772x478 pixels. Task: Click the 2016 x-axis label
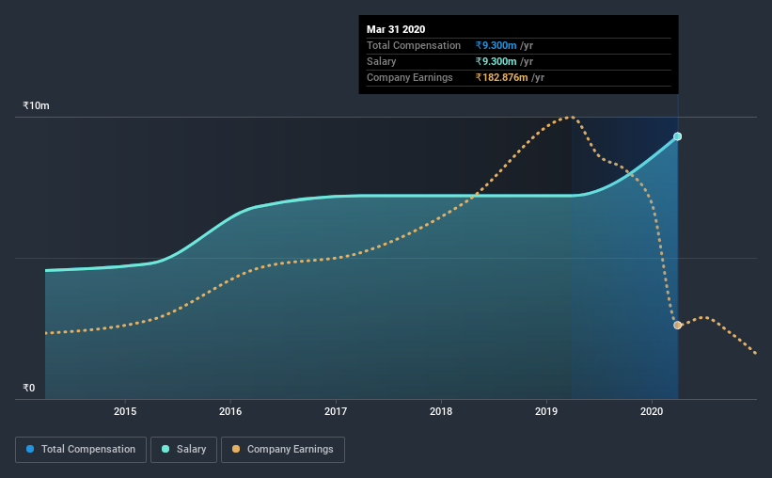[x=230, y=411]
